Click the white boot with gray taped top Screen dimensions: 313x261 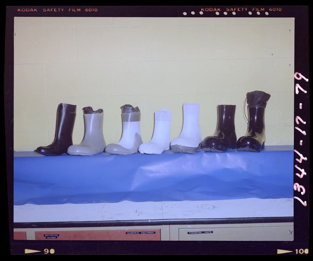126,132
